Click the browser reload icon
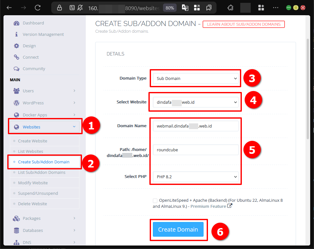314x249 pixels. click(38, 8)
